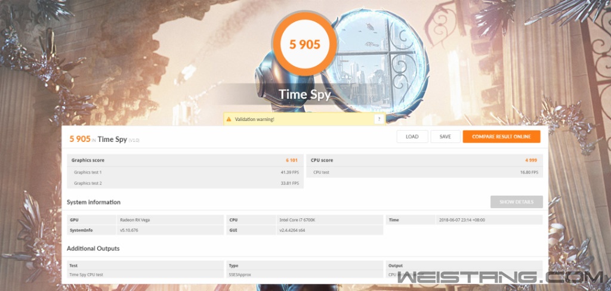The width and height of the screenshot is (611, 291).
Task: Click the 33.81 FPS value
Action: coord(289,183)
